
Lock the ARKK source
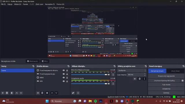point(67,78)
